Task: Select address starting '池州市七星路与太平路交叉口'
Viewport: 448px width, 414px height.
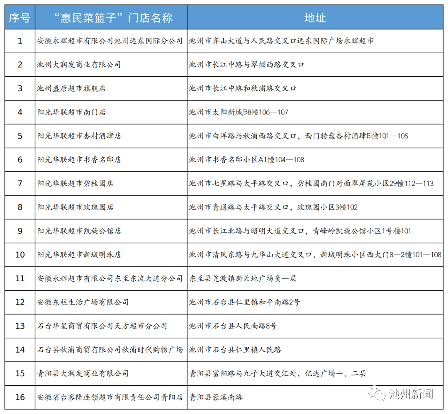Action: [x=312, y=183]
